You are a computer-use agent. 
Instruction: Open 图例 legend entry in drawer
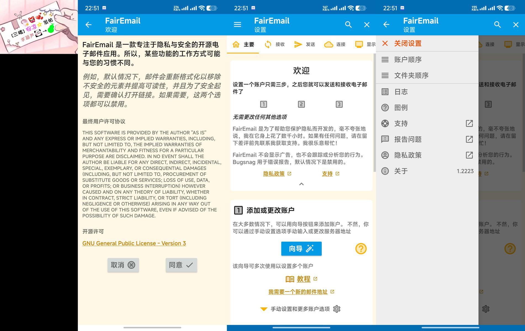point(427,108)
